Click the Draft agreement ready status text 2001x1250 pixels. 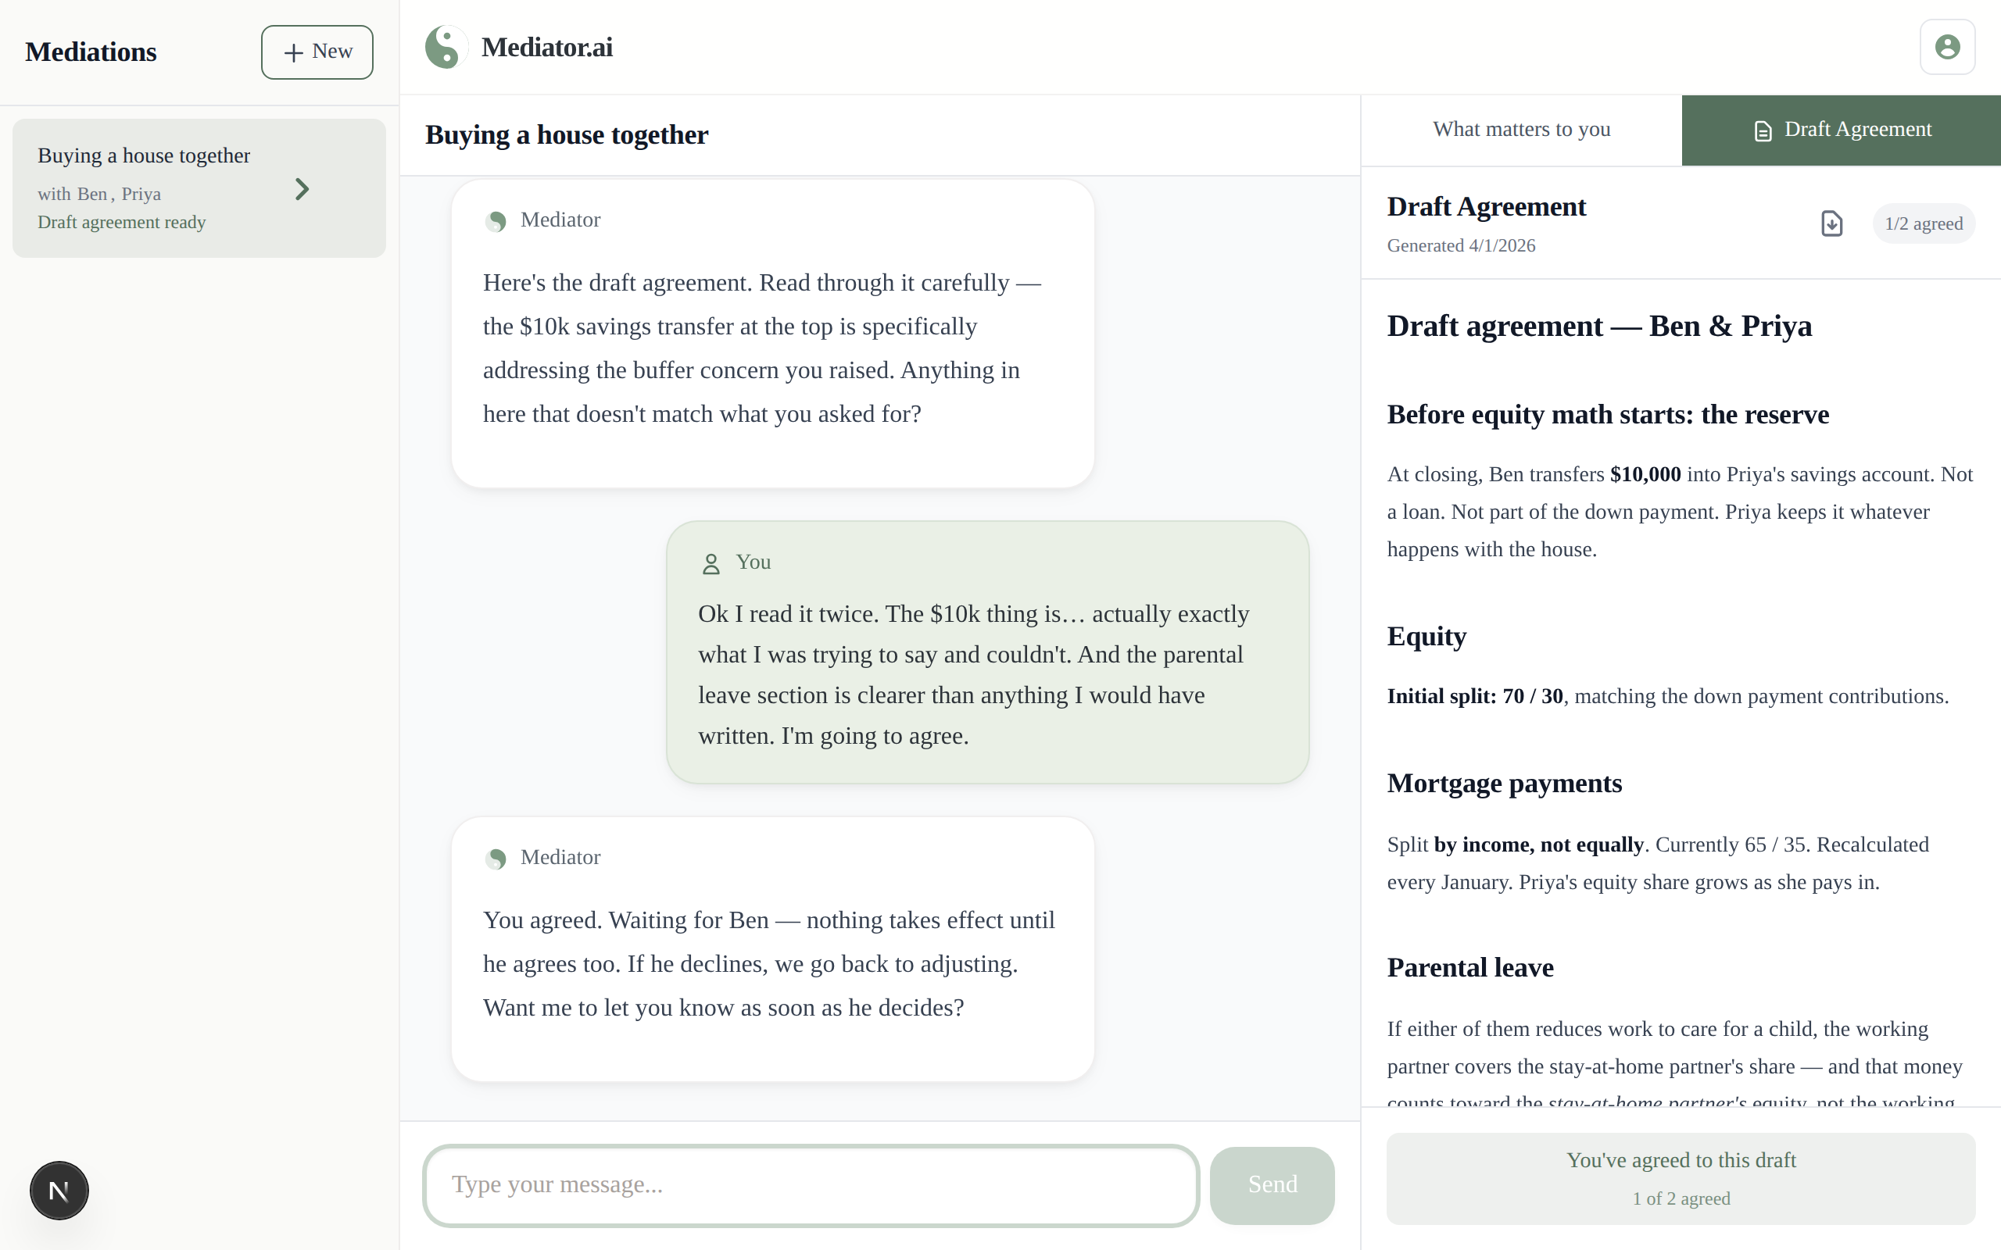click(x=122, y=222)
